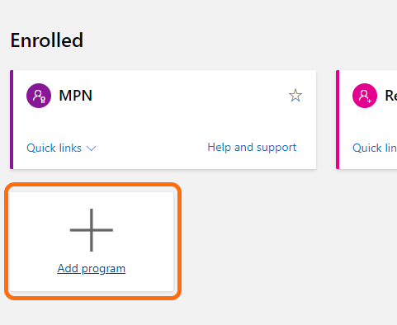Follow the Add program link
The height and width of the screenshot is (325, 397).
92,268
